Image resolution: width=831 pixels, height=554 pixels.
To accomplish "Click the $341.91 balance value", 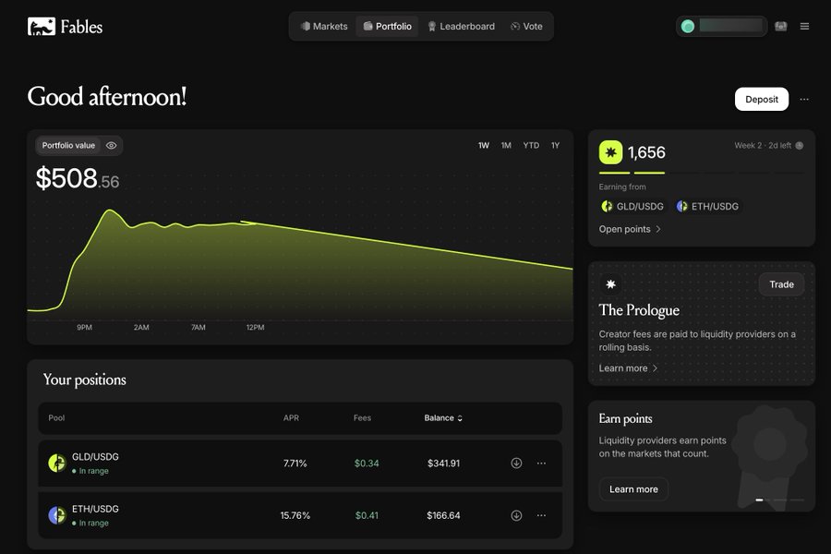I will coord(443,463).
